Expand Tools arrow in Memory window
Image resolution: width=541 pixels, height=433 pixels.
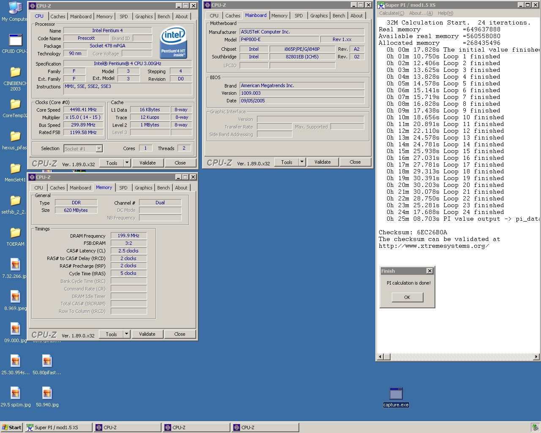(x=126, y=334)
